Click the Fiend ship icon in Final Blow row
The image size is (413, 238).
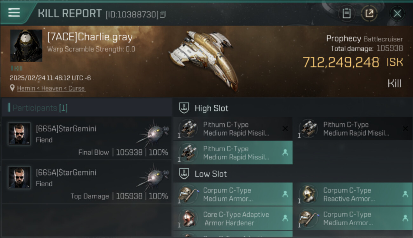click(152, 133)
